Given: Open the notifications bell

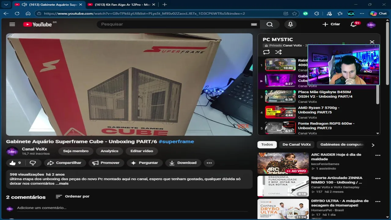Looking at the screenshot, I should (353, 24).
